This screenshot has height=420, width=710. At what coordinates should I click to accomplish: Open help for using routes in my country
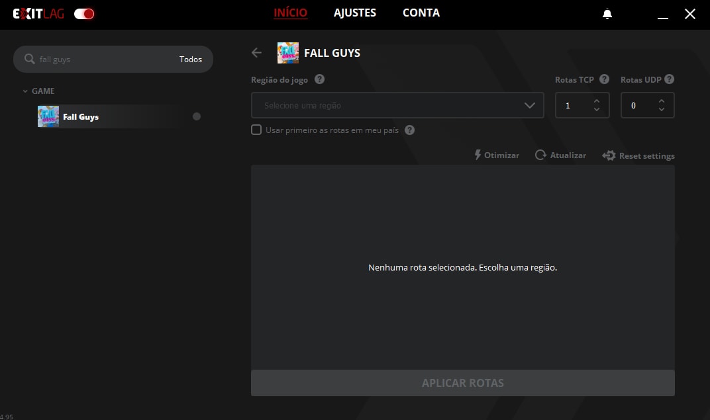click(409, 130)
